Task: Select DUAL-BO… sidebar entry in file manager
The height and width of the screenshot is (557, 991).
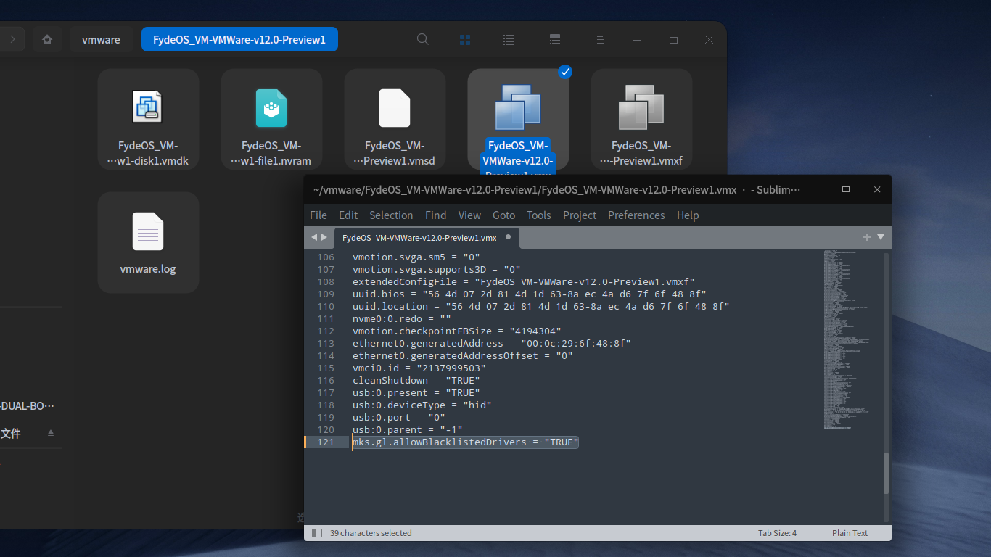Action: tap(28, 406)
